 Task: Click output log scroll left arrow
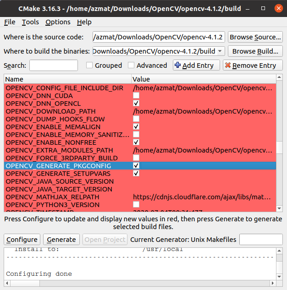tap(7, 283)
